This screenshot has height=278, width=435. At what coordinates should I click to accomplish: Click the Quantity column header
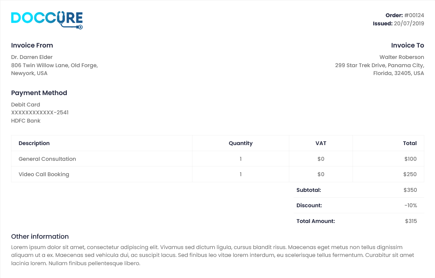(x=241, y=143)
